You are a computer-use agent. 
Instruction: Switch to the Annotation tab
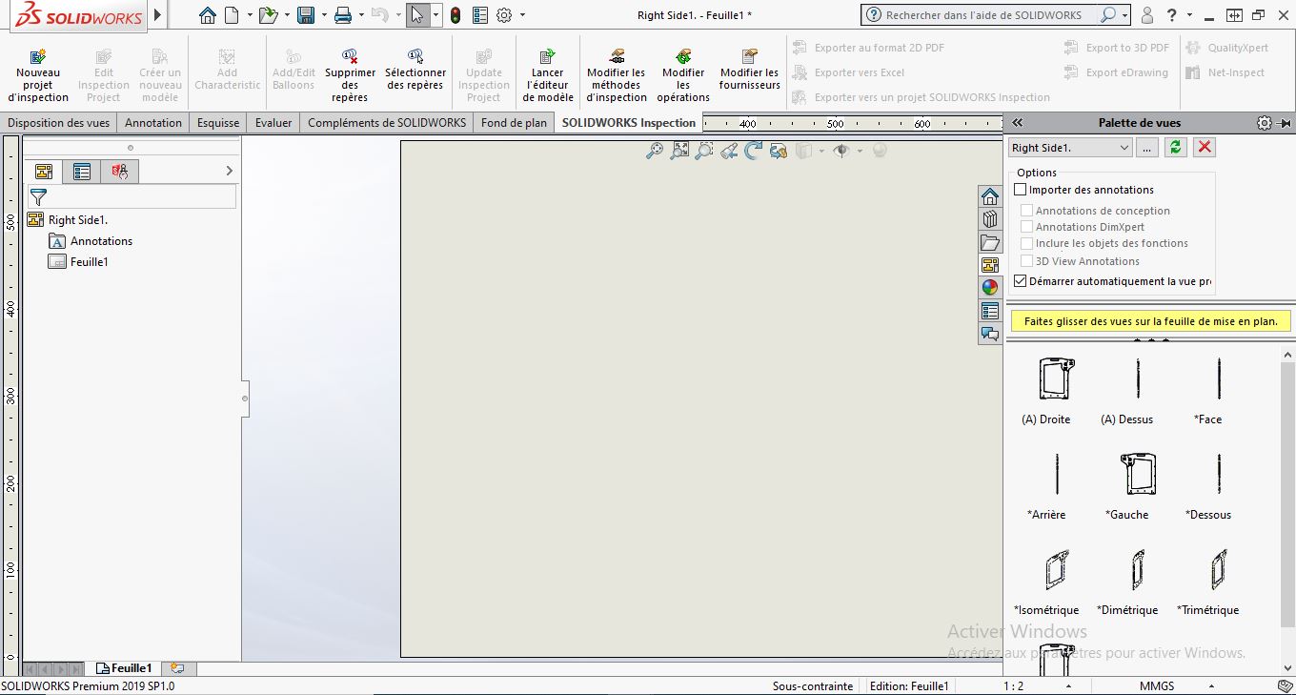(153, 123)
